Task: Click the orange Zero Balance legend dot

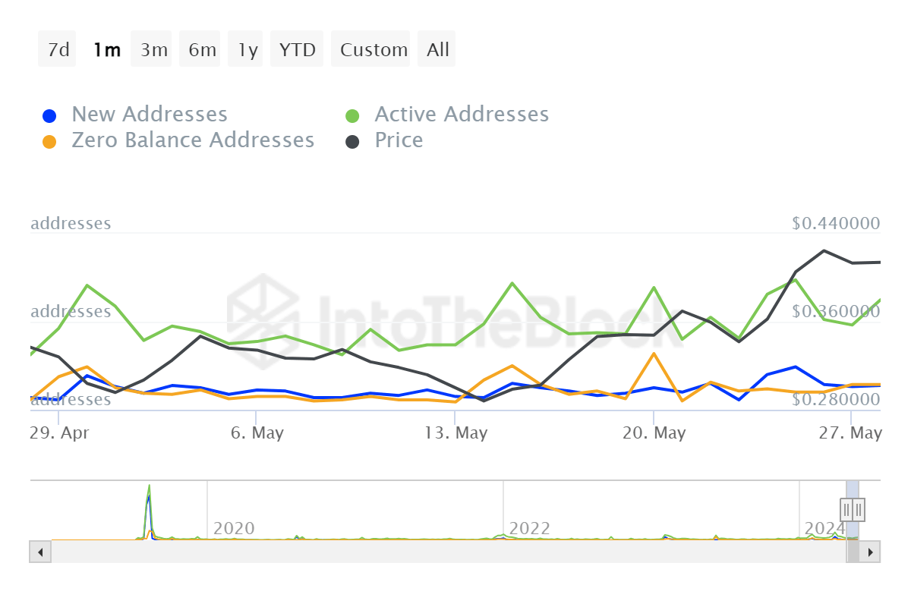Action: click(49, 142)
